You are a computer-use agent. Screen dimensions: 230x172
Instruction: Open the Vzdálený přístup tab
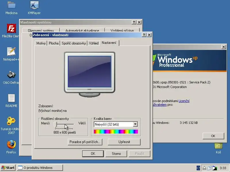(122, 30)
